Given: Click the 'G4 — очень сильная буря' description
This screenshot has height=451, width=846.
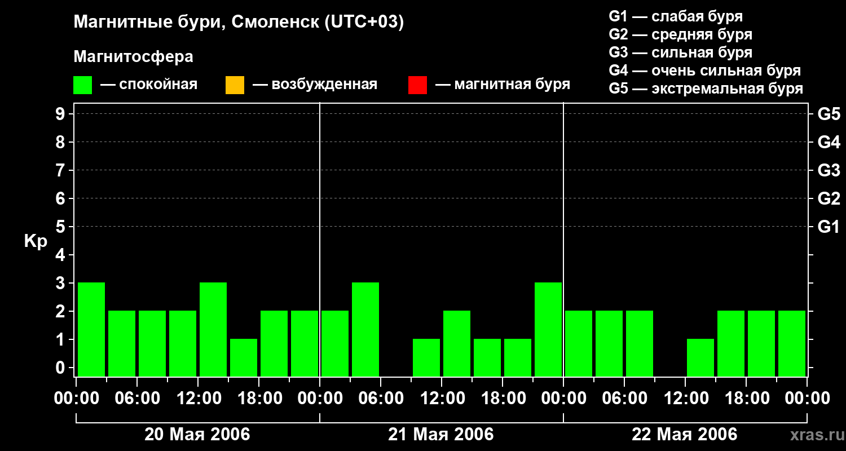Looking at the screenshot, I should coord(705,70).
